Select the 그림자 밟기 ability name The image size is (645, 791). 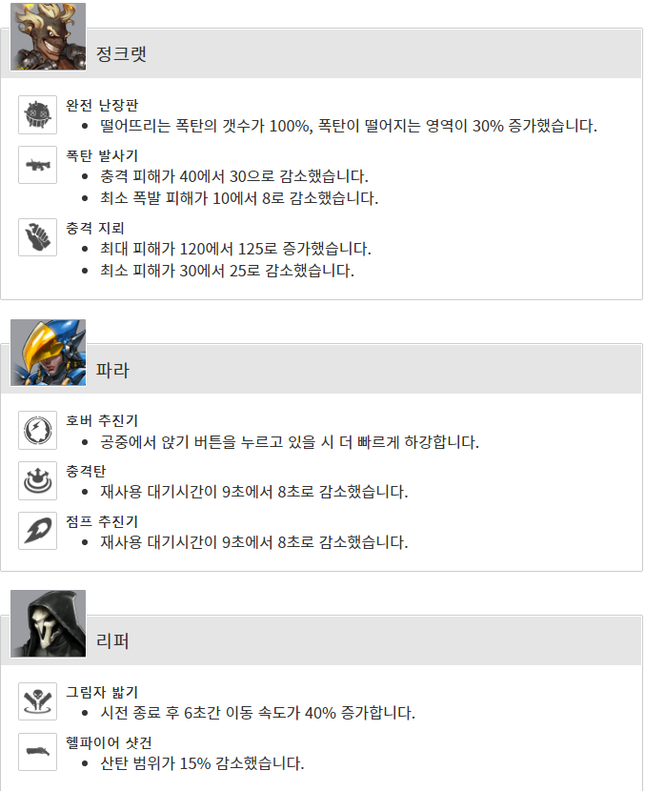point(102,692)
